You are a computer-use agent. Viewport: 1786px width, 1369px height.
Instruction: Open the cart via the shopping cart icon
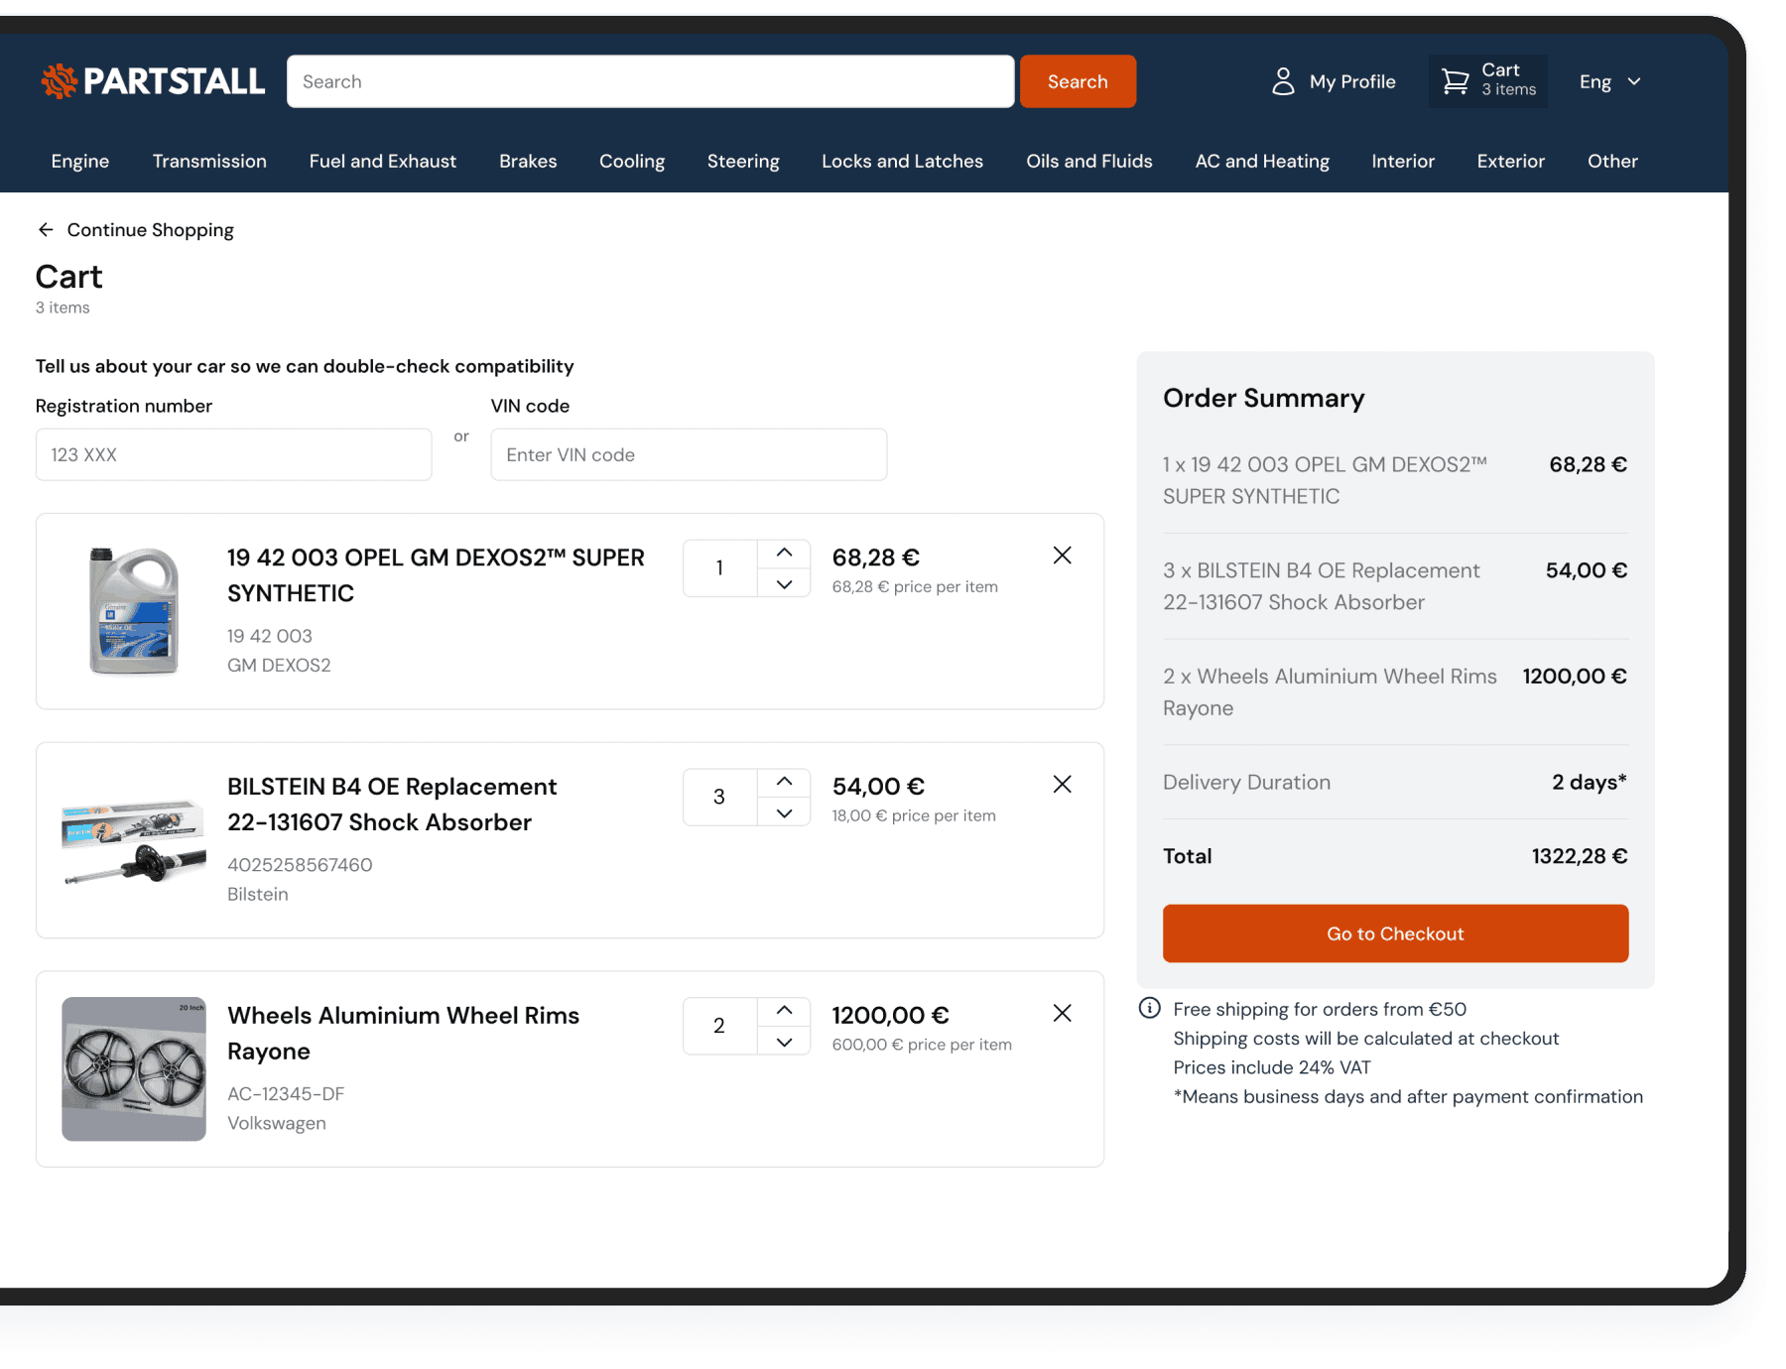(x=1455, y=81)
